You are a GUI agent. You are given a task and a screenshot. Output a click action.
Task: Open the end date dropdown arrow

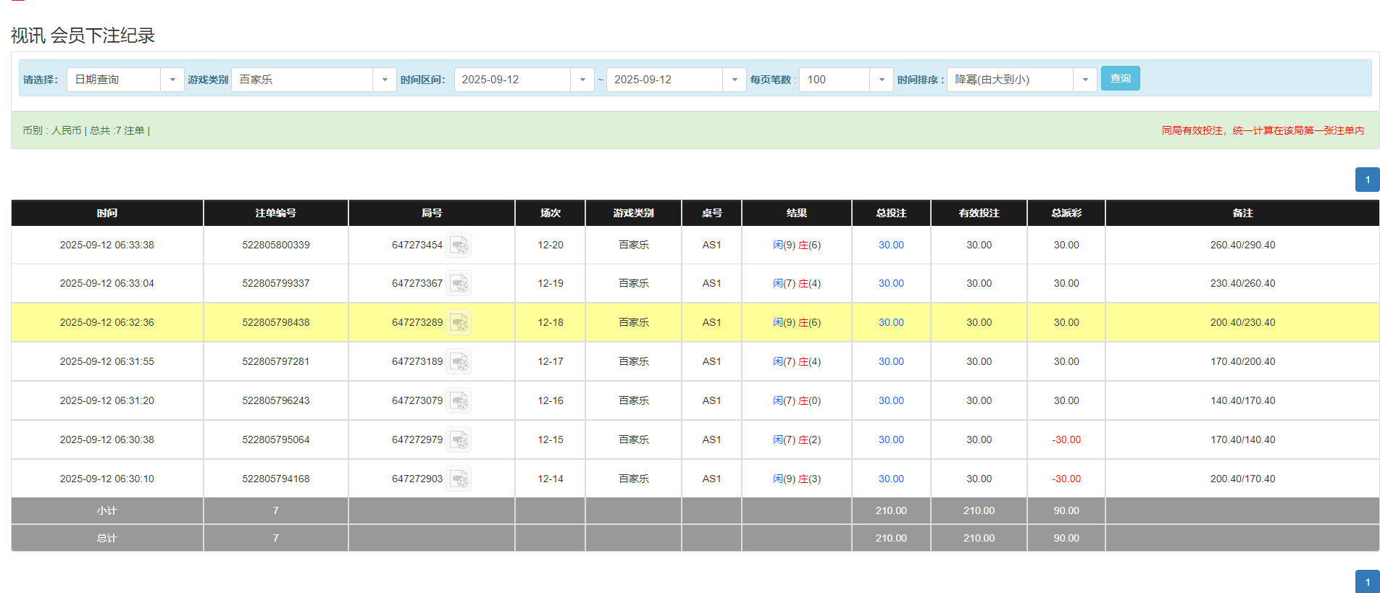coord(734,80)
